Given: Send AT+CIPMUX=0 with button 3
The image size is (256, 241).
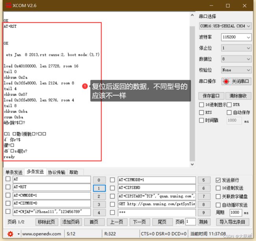Looking at the screenshot, I should (99, 204).
